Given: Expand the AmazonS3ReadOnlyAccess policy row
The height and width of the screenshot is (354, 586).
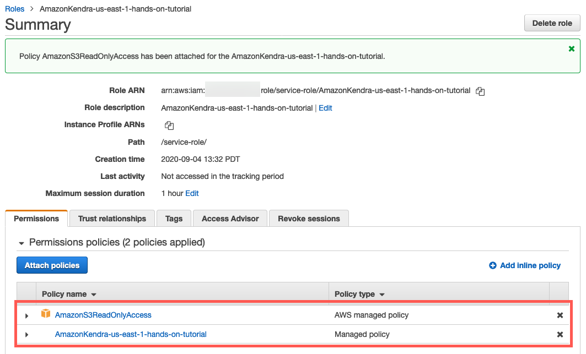Looking at the screenshot, I should tap(26, 315).
